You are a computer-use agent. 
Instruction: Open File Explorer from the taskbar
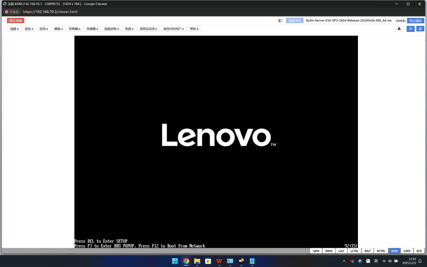pyautogui.click(x=197, y=261)
